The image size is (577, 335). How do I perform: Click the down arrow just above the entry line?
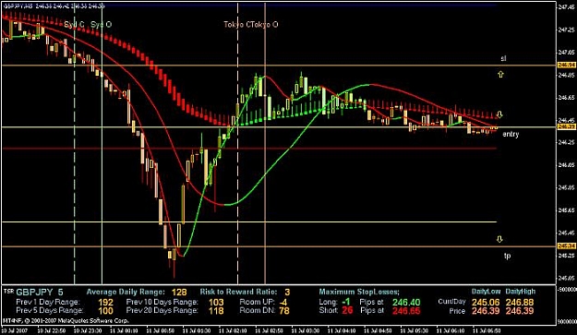coord(499,114)
